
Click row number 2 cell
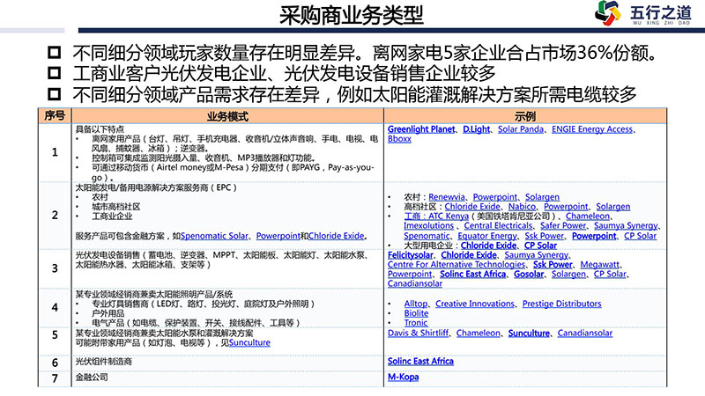pos(55,216)
